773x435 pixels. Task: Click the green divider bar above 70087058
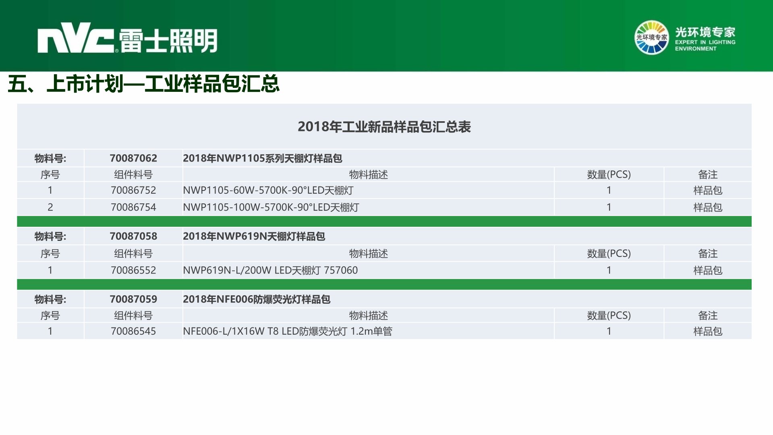coord(384,222)
